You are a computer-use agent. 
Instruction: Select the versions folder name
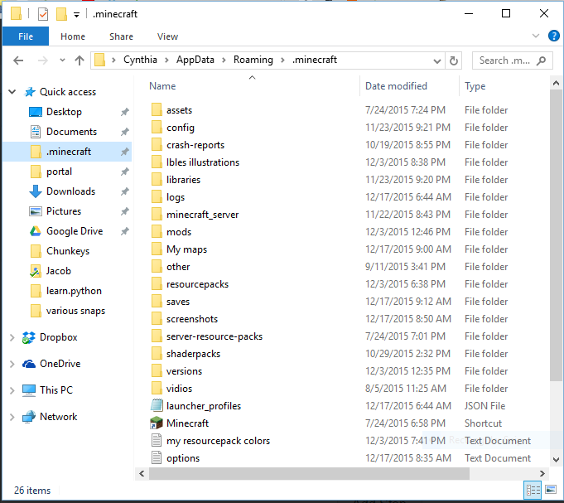[184, 371]
